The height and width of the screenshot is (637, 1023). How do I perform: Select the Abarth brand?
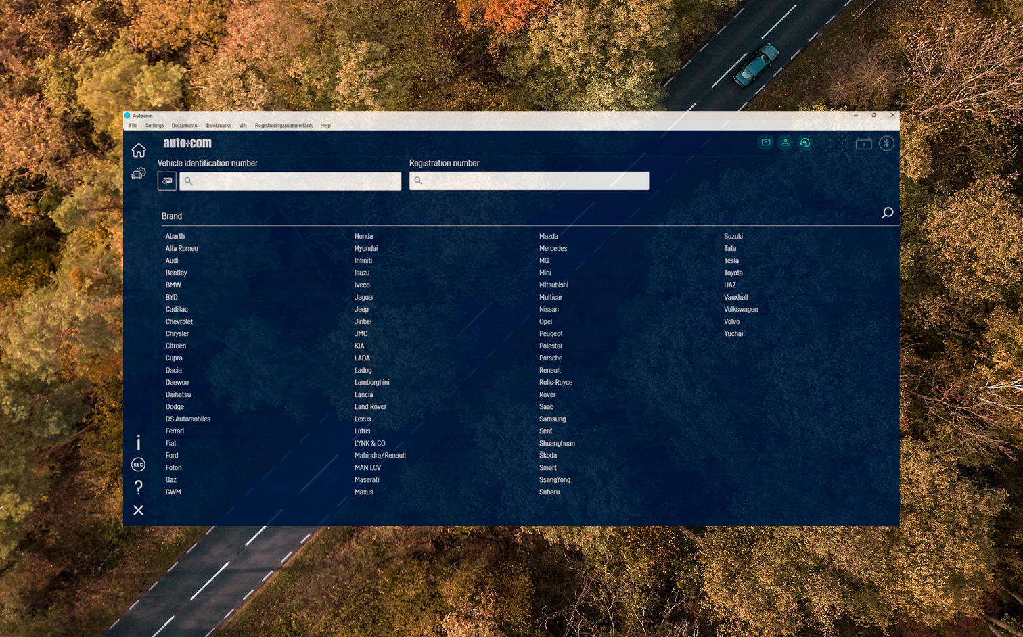coord(175,237)
